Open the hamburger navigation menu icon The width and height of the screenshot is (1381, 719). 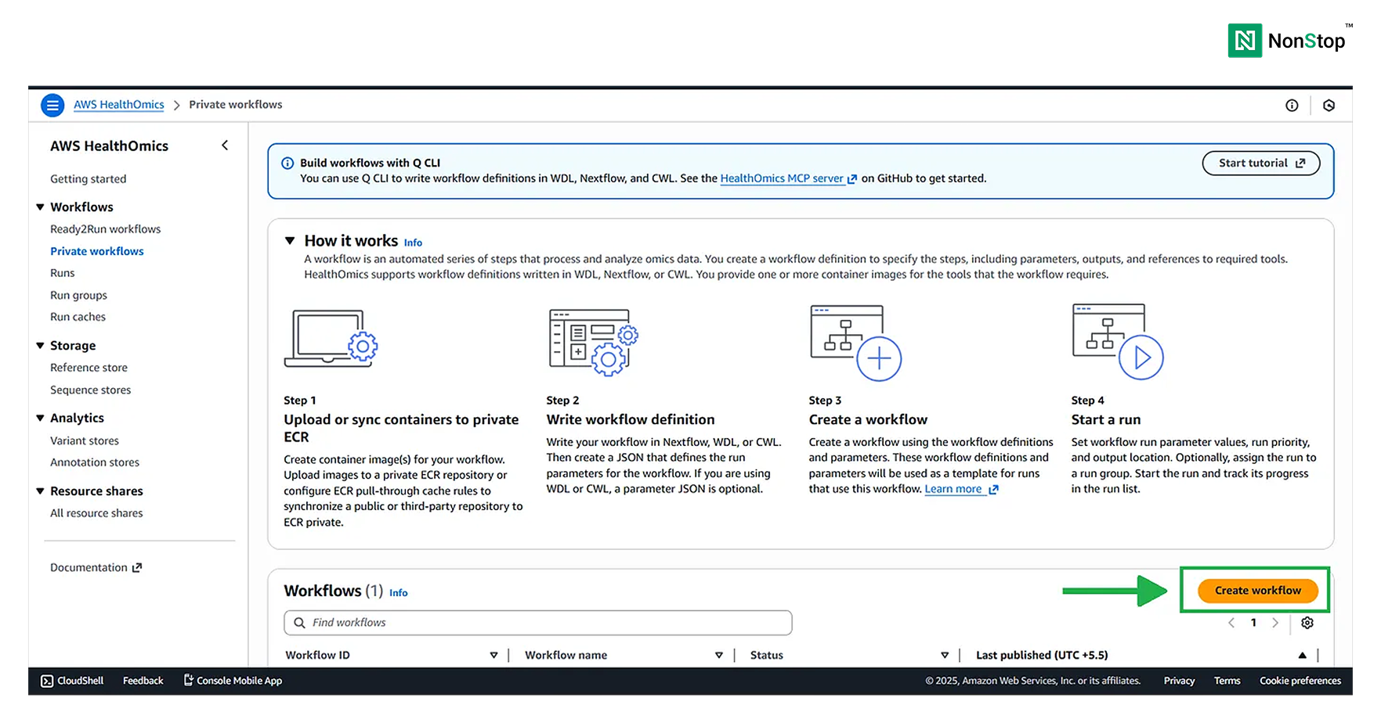tap(52, 105)
